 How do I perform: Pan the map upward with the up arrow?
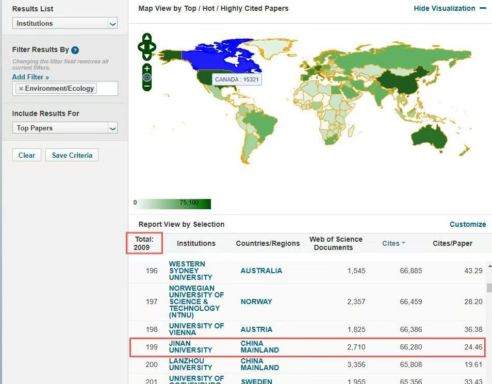pos(147,37)
